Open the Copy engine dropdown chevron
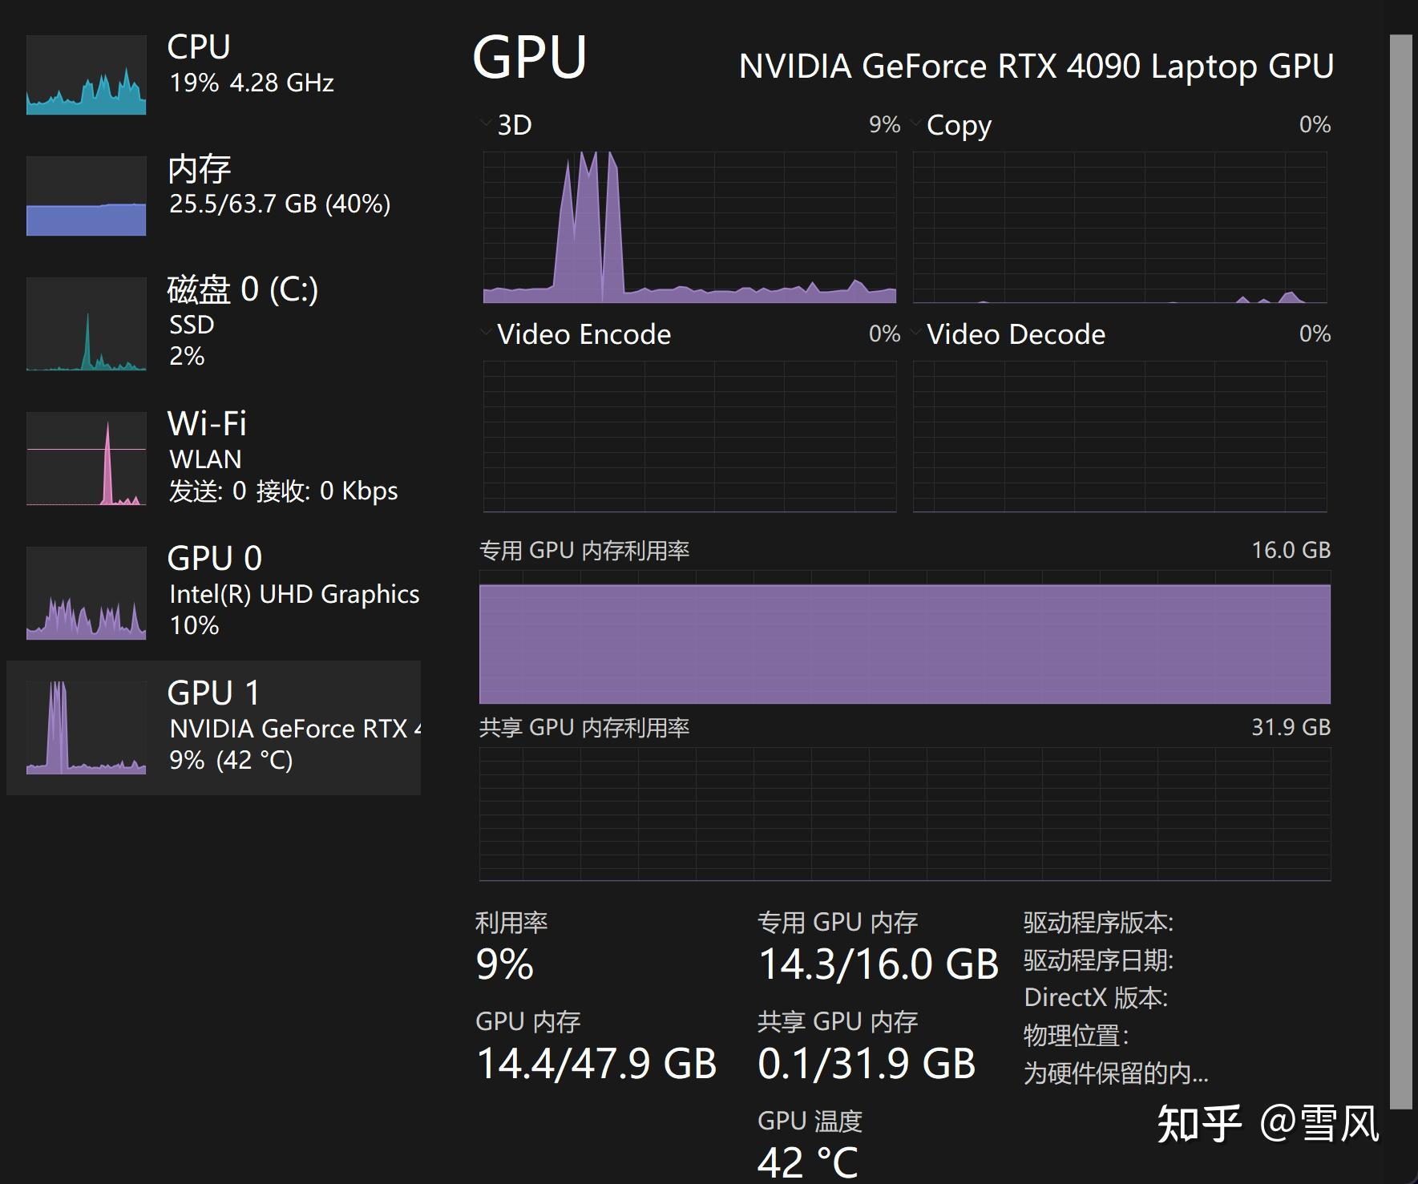 click(x=915, y=123)
